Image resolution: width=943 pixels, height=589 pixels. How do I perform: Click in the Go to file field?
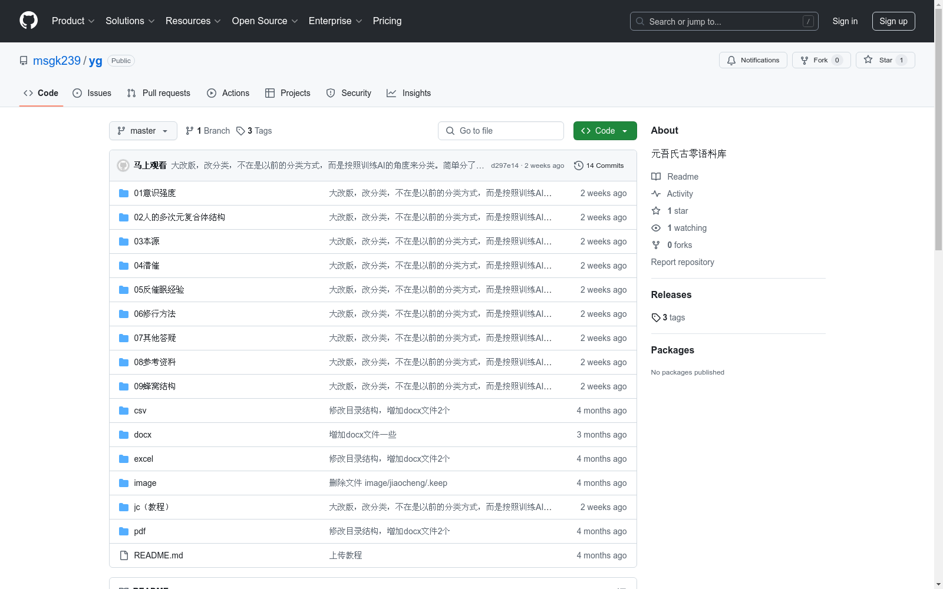point(501,131)
